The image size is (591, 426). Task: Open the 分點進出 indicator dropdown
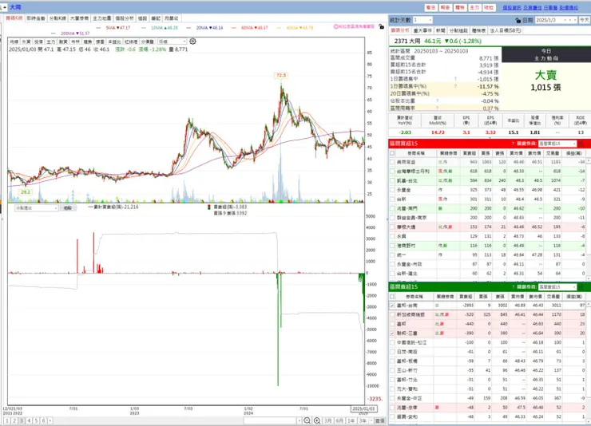click(x=36, y=207)
